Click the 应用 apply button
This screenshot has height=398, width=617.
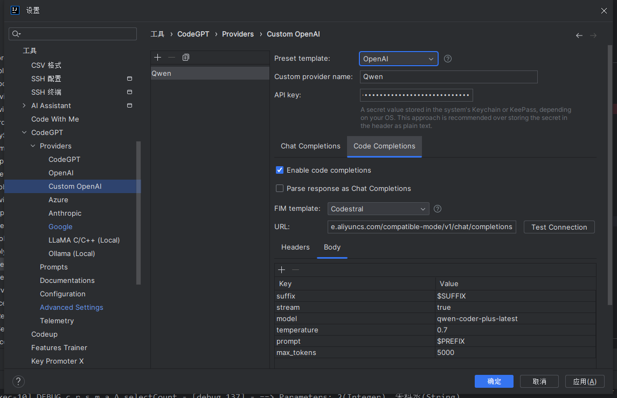click(x=584, y=381)
